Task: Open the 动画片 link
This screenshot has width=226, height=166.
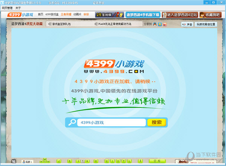Action: coord(77,14)
